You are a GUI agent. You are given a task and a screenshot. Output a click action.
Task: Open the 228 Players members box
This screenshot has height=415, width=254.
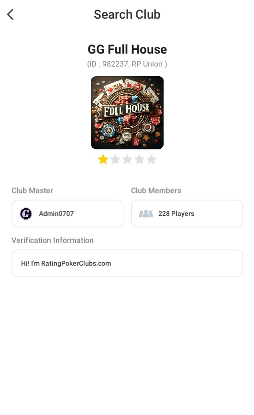187,213
